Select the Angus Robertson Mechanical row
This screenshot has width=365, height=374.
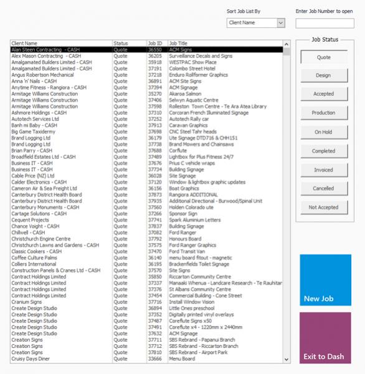(x=146, y=75)
